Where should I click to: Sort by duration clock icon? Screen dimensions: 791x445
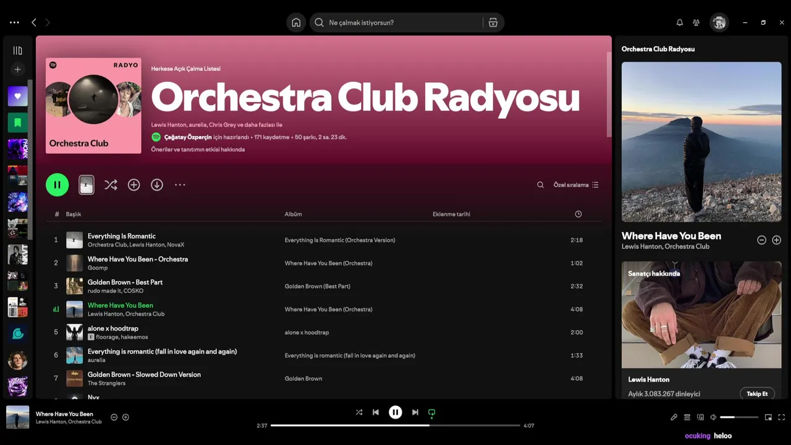click(x=578, y=214)
